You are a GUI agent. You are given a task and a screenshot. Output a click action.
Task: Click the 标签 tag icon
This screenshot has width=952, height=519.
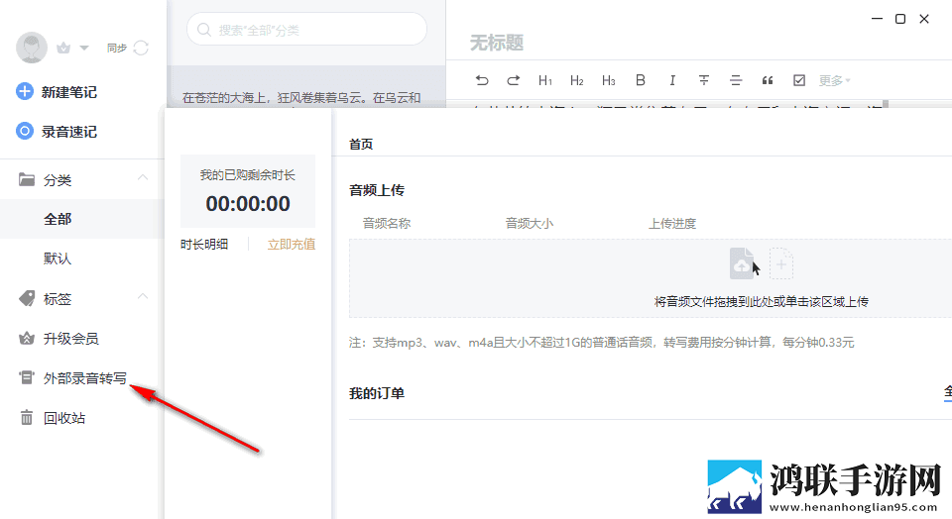(x=26, y=298)
